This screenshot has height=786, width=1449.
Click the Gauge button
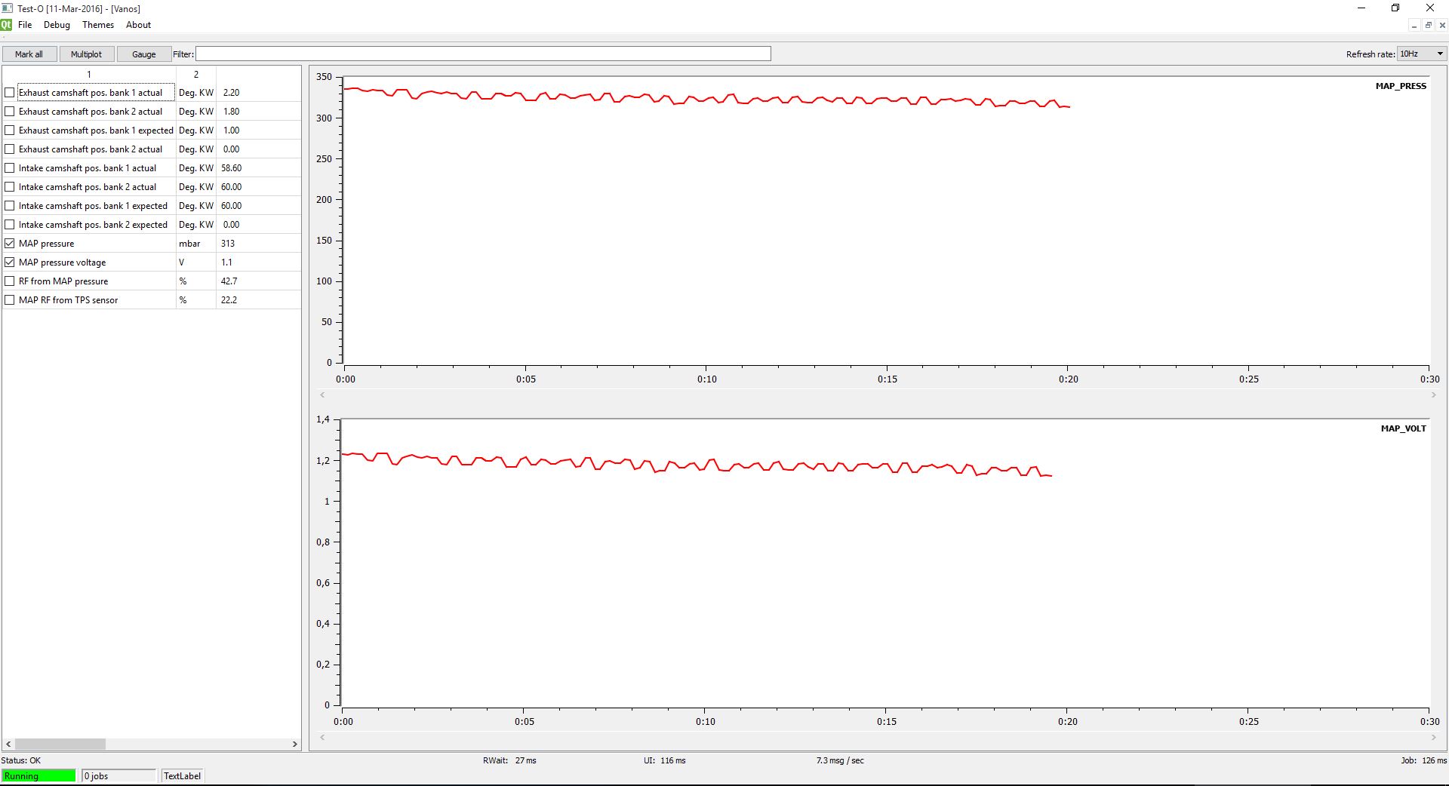coord(143,54)
